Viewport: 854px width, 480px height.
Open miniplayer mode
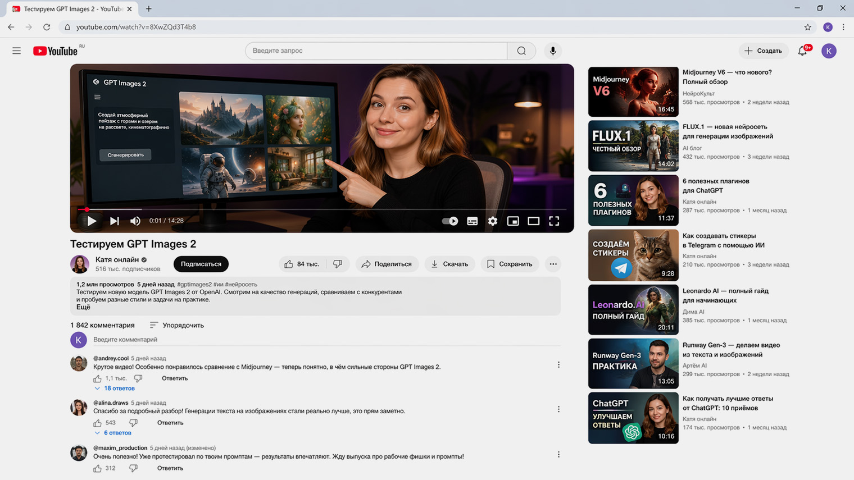point(513,221)
